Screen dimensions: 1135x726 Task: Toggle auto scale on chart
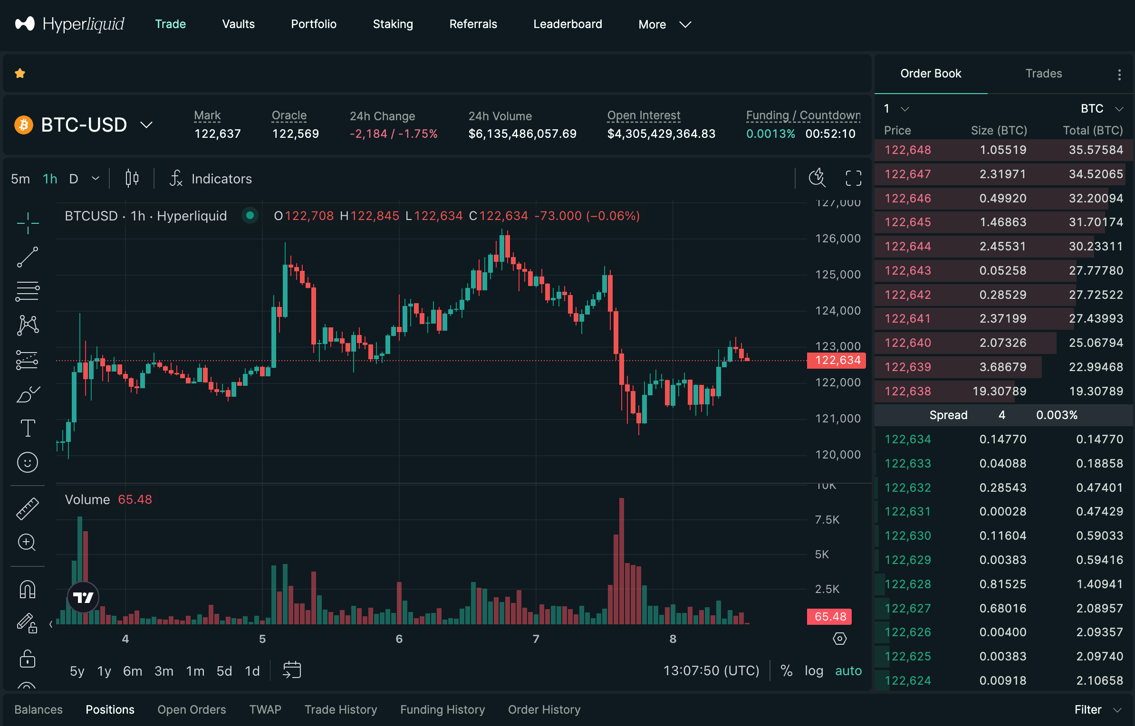[848, 670]
